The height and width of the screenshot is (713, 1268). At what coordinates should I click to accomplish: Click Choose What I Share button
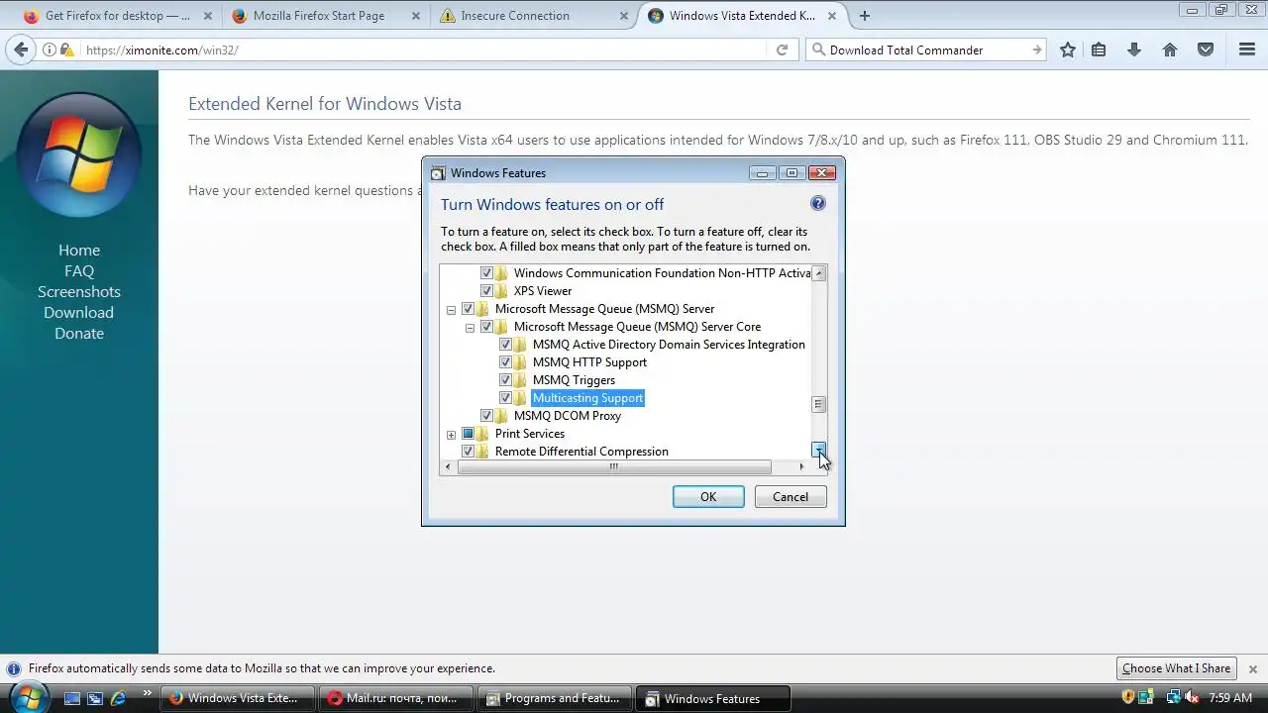(1176, 668)
